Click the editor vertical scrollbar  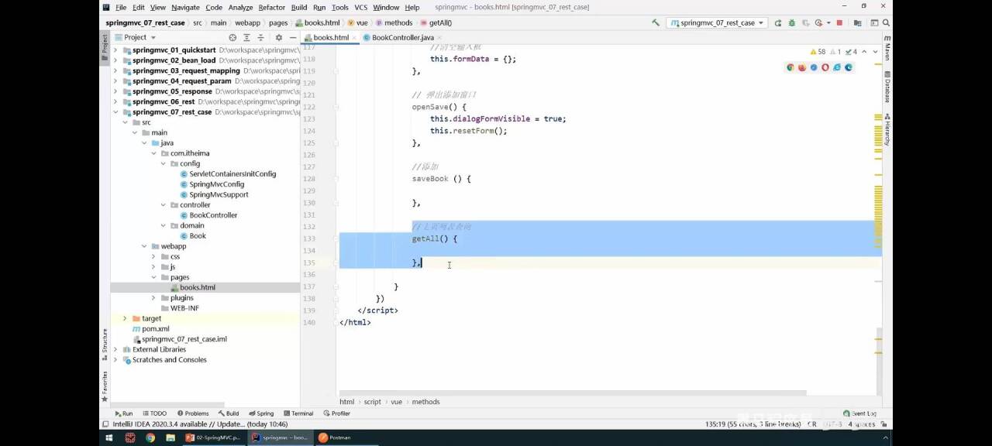coord(879,360)
